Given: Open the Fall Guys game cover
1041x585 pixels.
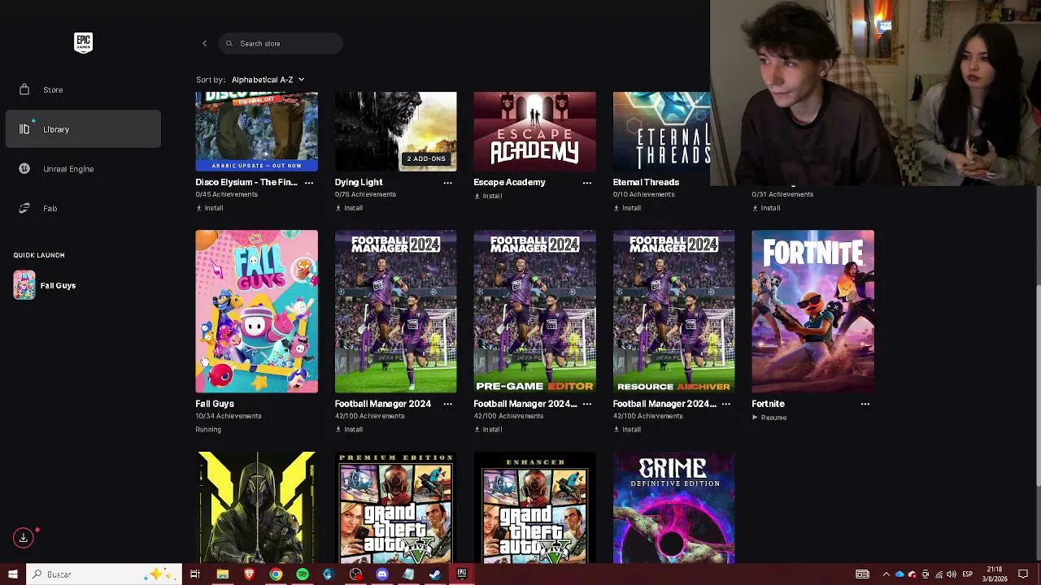Looking at the screenshot, I should tap(256, 311).
